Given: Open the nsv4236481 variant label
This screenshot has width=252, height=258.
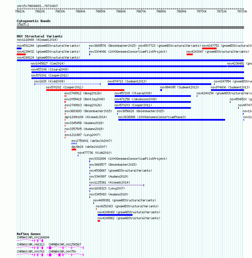Looking at the screenshot, I should pos(240,63).
